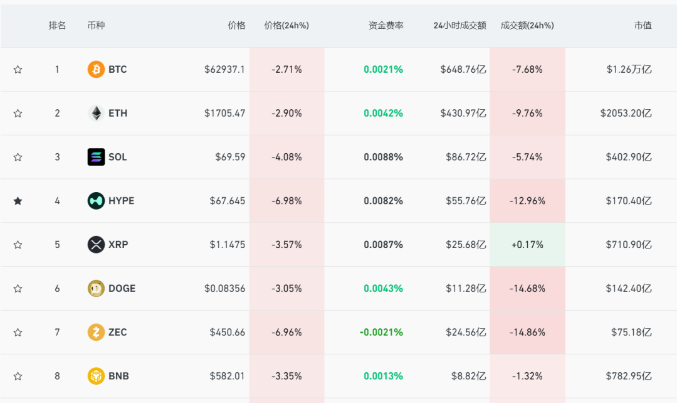Click ETH price $1705.47
Screen dimensions: 677x403
point(224,113)
